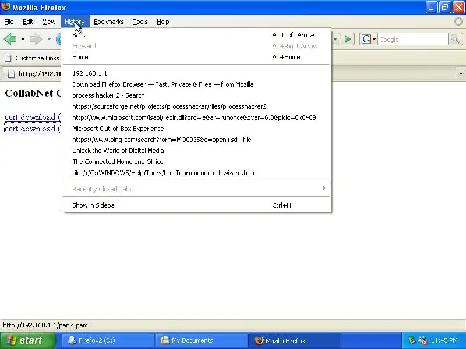Open the Tools menu
This screenshot has height=349, width=466.
click(x=140, y=22)
